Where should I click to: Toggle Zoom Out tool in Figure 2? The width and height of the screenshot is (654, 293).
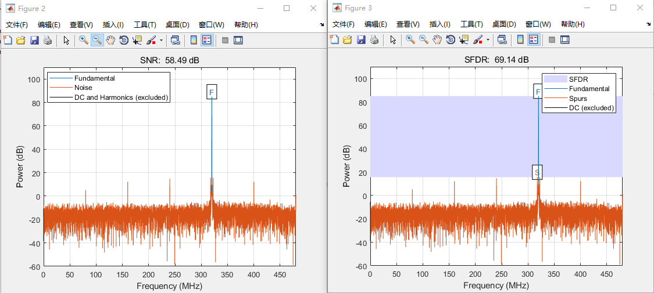tap(97, 41)
